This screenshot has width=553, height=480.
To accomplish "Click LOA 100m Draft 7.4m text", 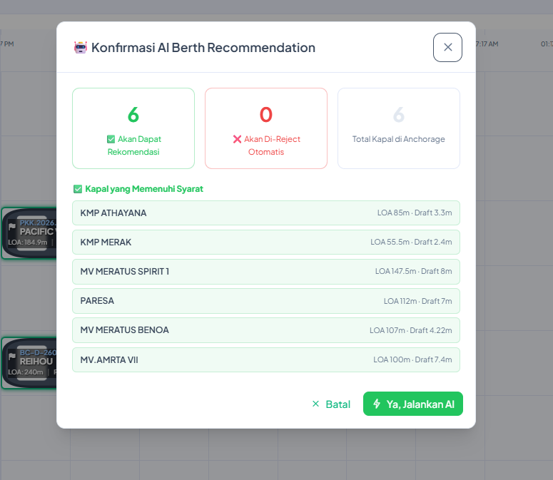I will (412, 359).
